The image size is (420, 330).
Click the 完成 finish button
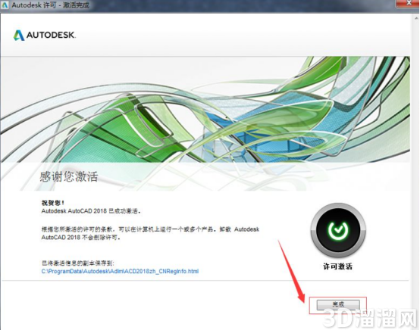338,304
